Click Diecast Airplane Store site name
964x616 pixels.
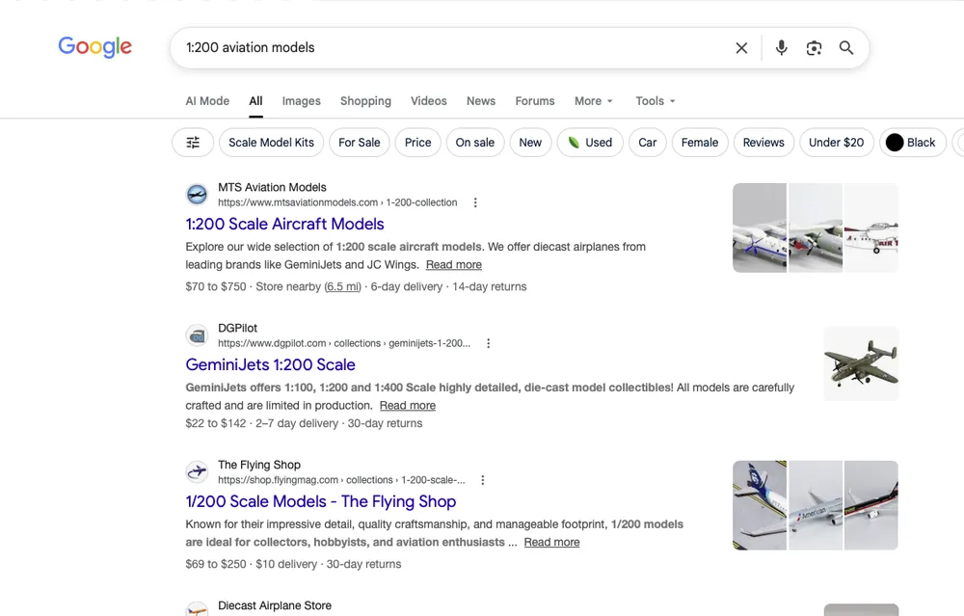coord(275,605)
